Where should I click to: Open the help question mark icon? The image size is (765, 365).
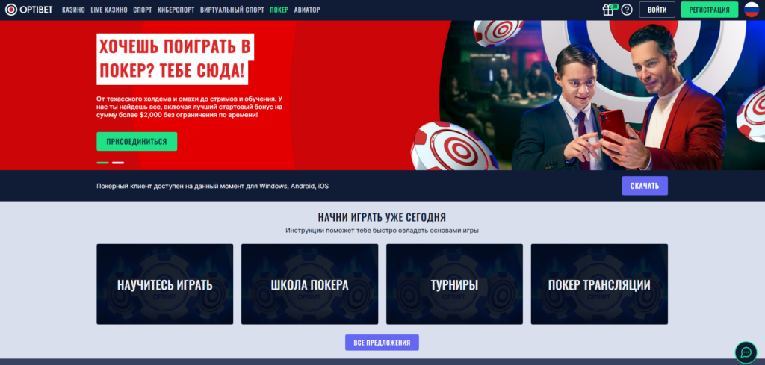point(627,10)
